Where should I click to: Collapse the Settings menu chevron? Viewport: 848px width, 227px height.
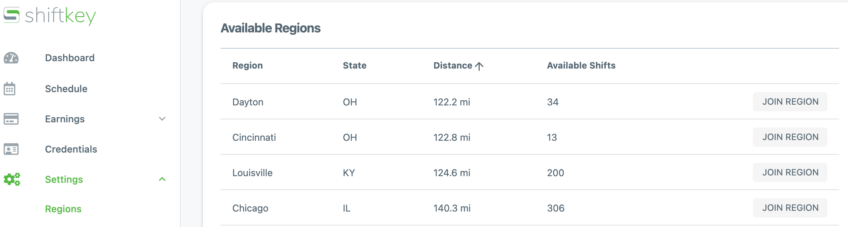[x=162, y=179]
